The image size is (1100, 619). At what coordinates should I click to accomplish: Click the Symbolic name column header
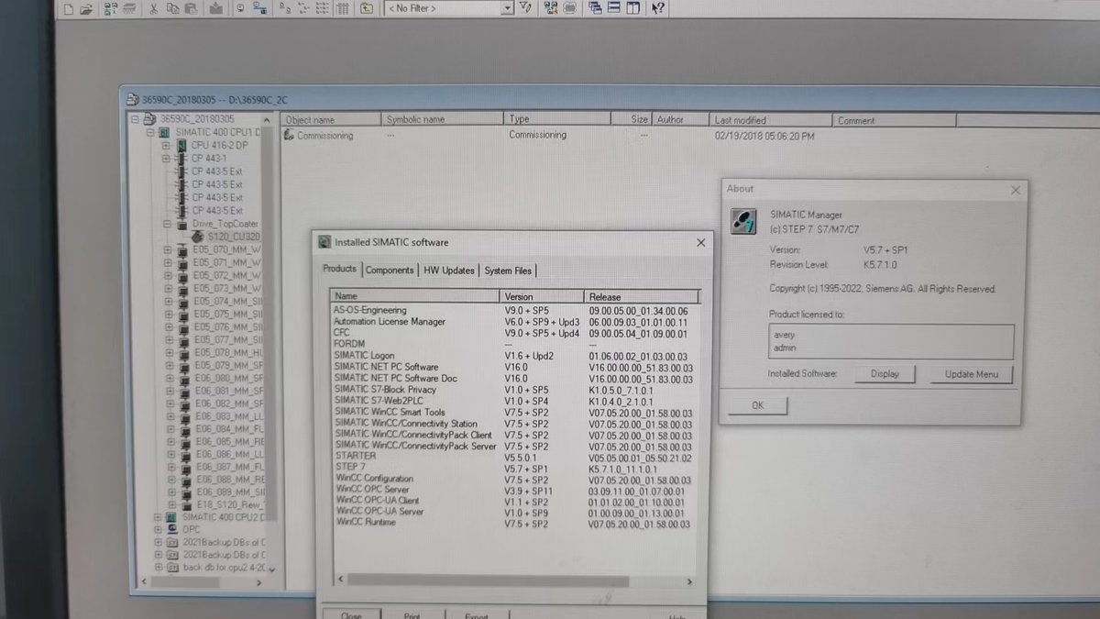click(x=443, y=120)
